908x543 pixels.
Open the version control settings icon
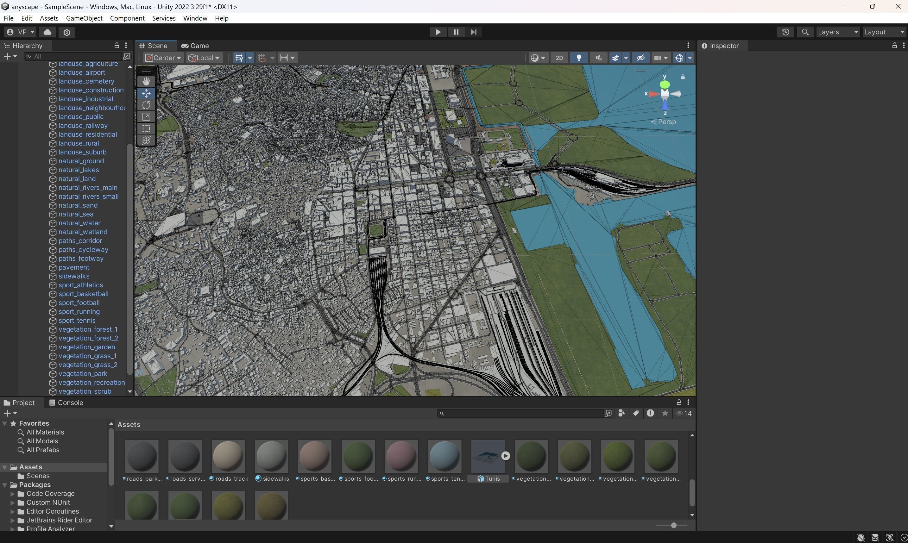point(66,32)
